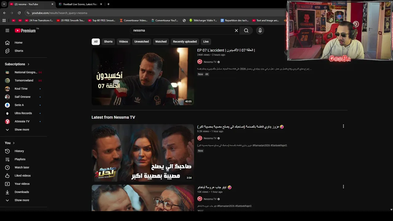Clear the search box with X icon
The image size is (393, 221).
click(236, 30)
